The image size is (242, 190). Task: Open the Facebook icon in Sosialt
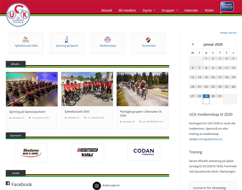pyautogui.click(x=8, y=183)
